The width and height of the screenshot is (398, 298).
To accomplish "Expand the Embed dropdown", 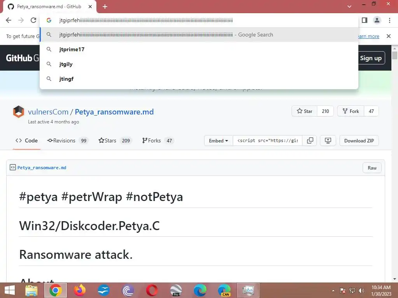I will [x=218, y=140].
